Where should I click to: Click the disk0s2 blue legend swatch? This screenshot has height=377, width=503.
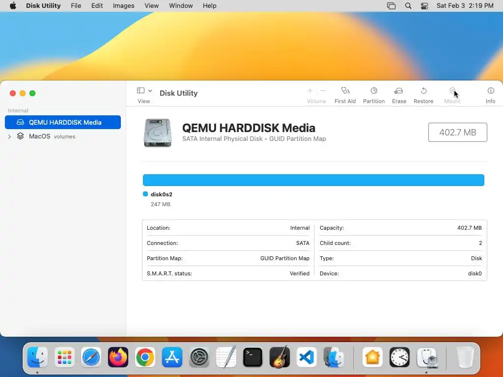click(x=145, y=194)
